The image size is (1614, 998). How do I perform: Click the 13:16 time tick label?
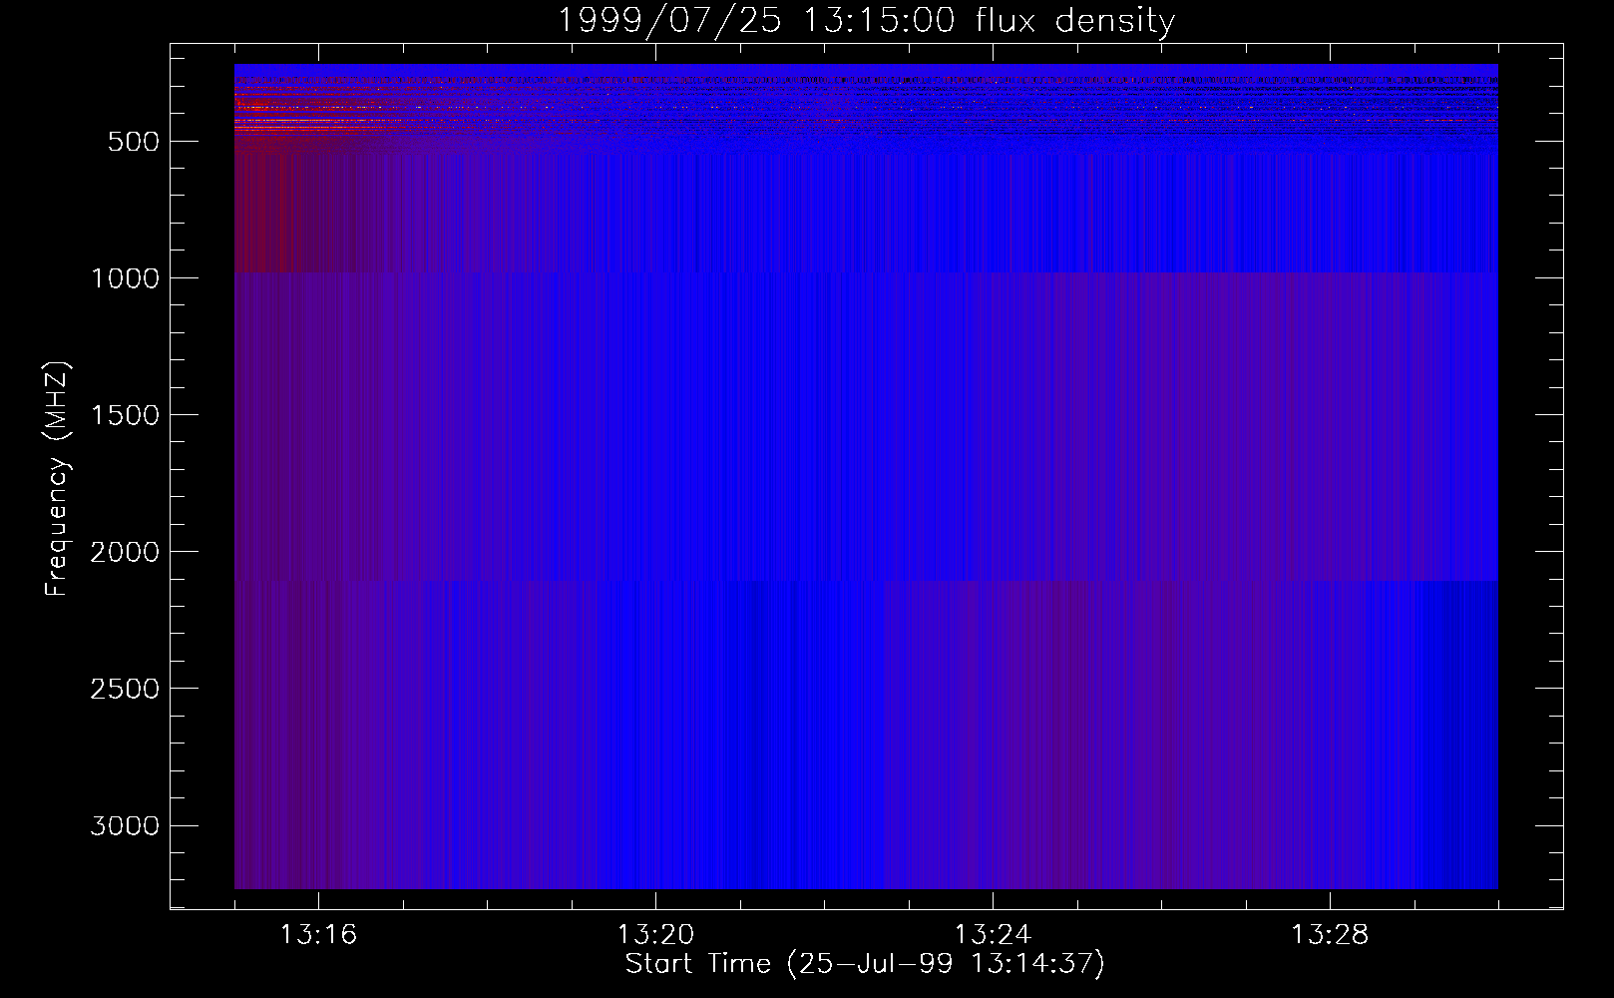click(318, 935)
